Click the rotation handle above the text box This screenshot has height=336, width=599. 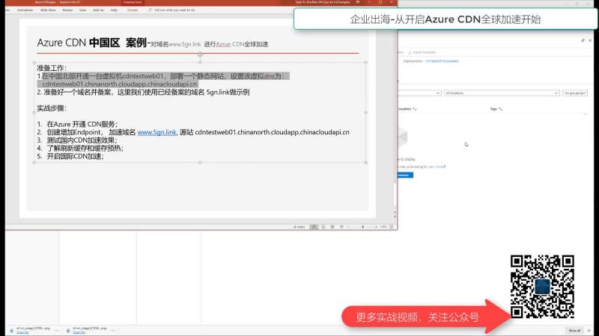click(200, 55)
